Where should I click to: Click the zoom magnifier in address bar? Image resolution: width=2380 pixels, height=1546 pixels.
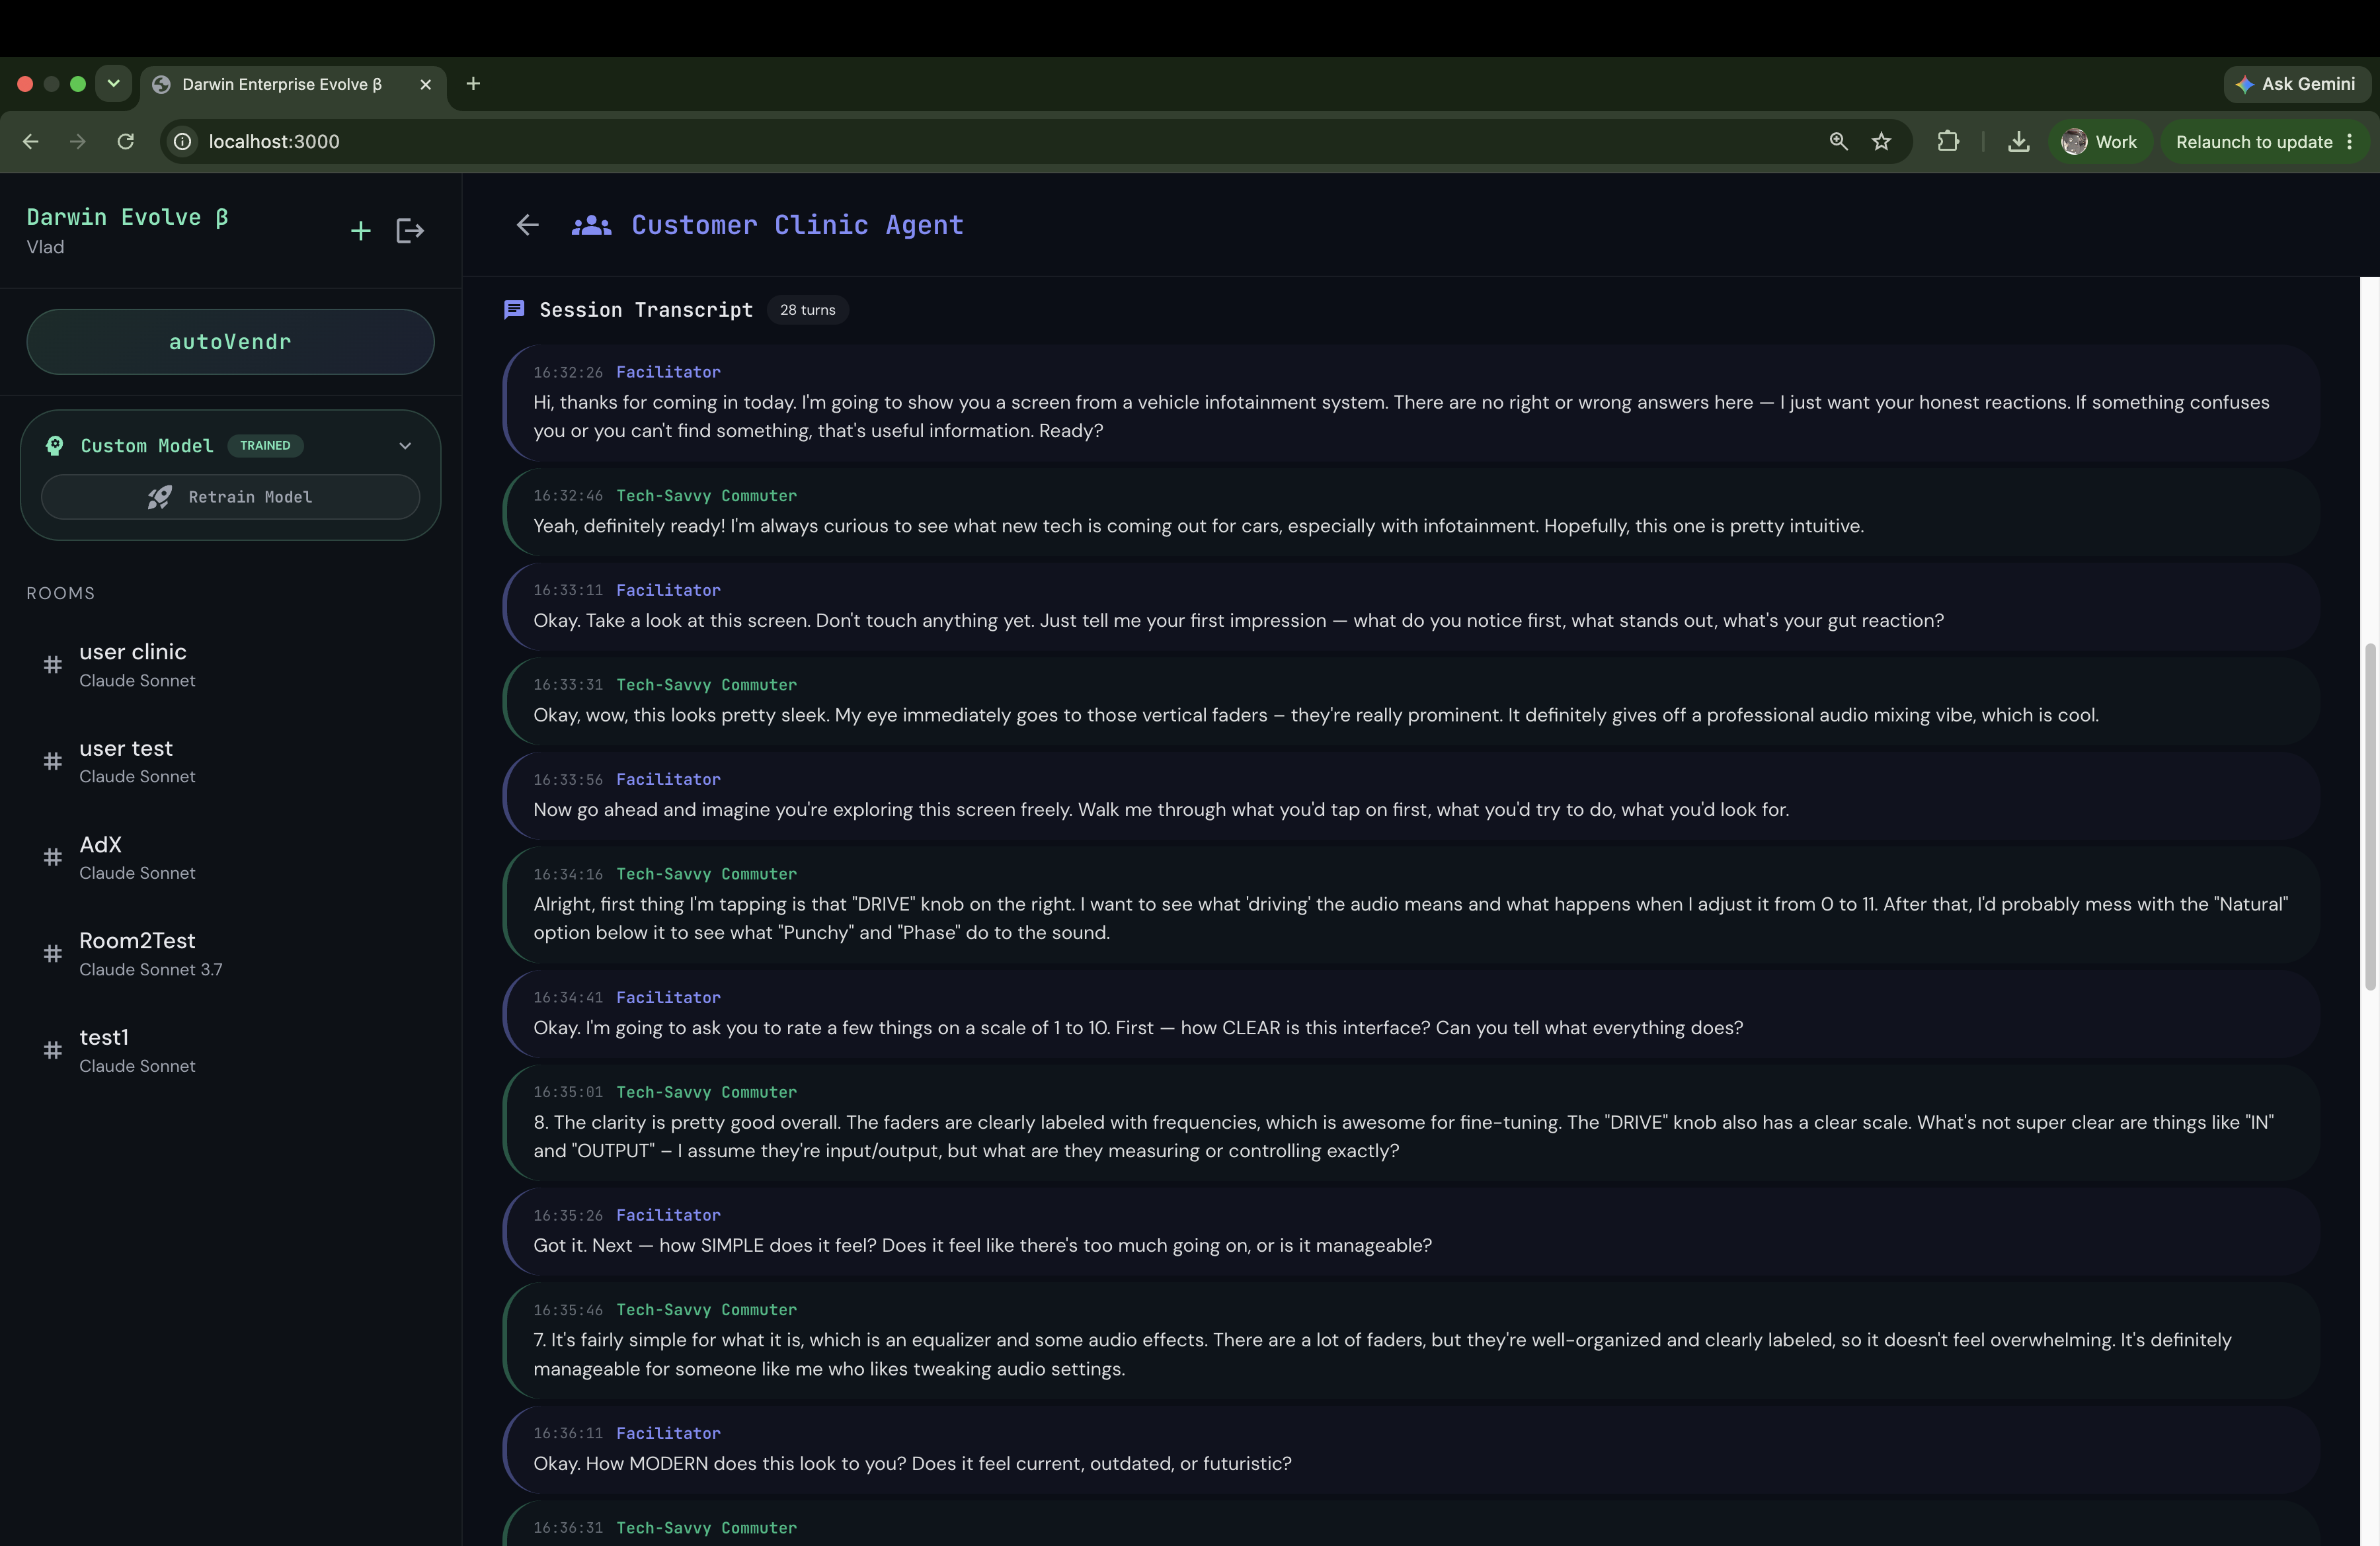[1838, 142]
